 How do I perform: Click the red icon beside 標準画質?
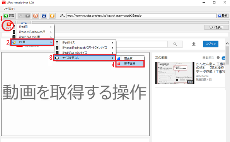(x=119, y=63)
